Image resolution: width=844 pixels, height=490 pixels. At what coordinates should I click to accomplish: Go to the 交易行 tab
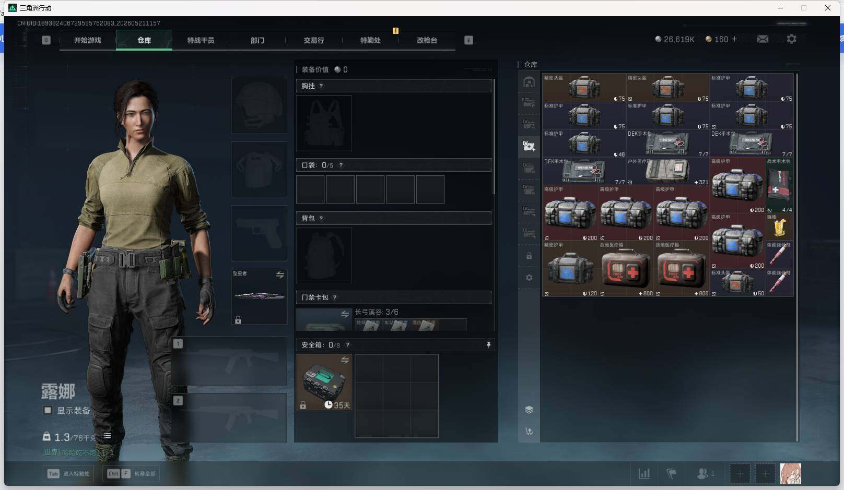tap(314, 40)
